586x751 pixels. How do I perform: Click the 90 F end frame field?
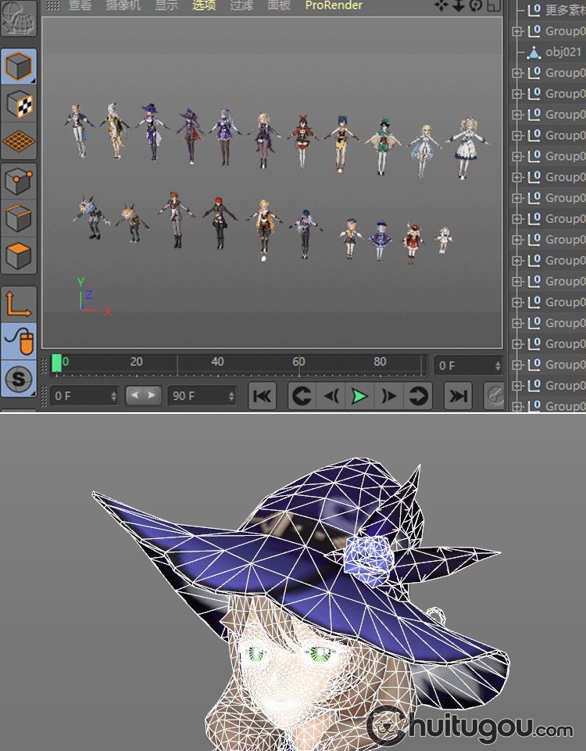click(x=200, y=396)
